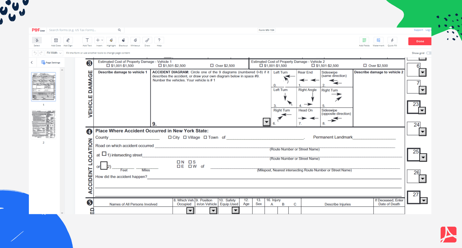Check the intersecting street box
The image size is (462, 248).
pyautogui.click(x=104, y=154)
